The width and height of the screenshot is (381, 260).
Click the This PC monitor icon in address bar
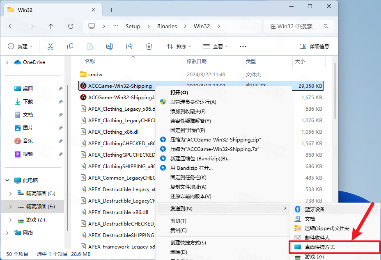point(92,26)
